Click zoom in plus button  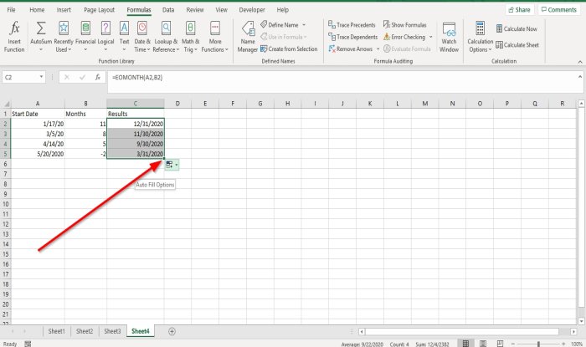pyautogui.click(x=563, y=344)
